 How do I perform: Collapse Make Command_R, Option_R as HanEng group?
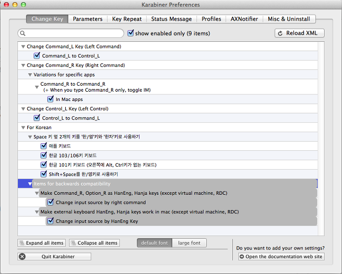coord(37,193)
